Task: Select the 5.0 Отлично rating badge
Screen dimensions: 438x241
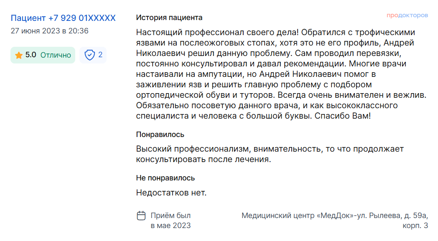Action: [x=43, y=55]
